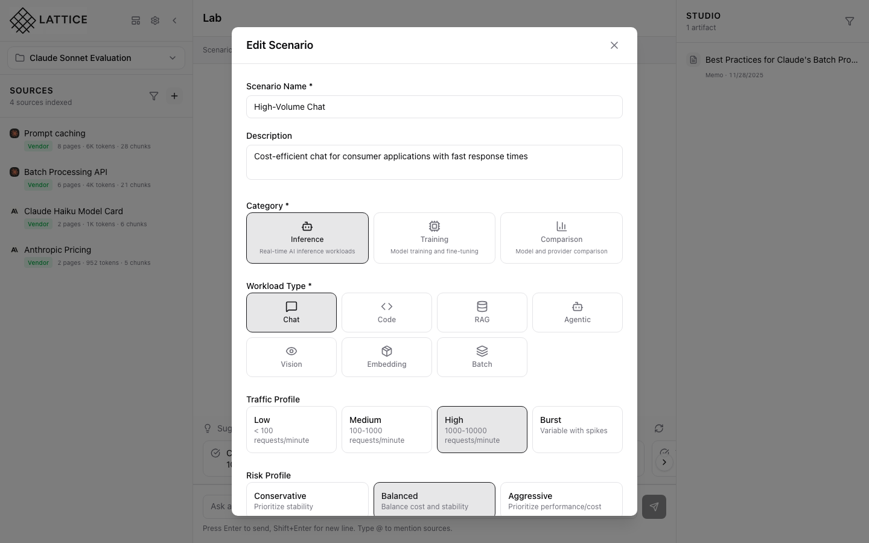Click the memo document icon for Best Practices
869x543 pixels.
692,60
